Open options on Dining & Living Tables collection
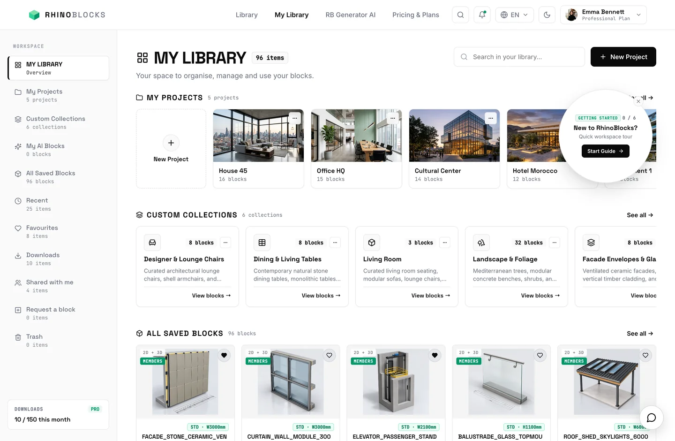Image resolution: width=675 pixels, height=441 pixels. click(335, 243)
